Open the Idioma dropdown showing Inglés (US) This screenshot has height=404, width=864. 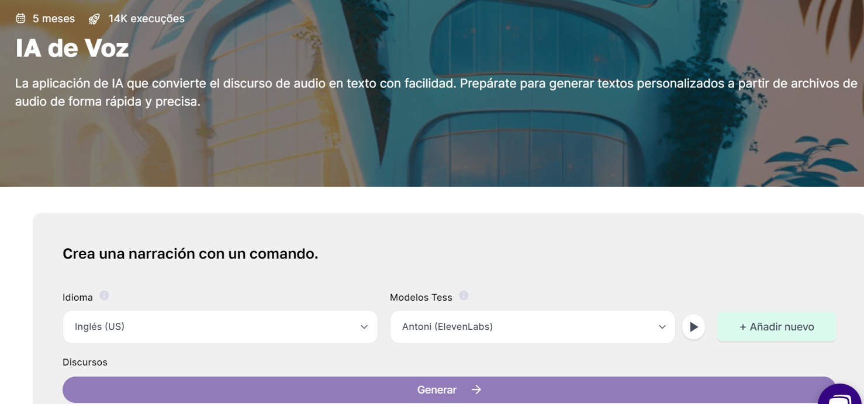click(x=220, y=327)
